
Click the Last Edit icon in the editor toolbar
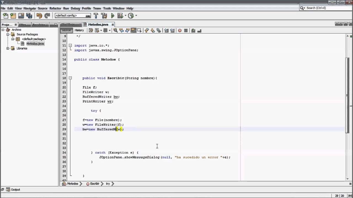tap(91, 31)
